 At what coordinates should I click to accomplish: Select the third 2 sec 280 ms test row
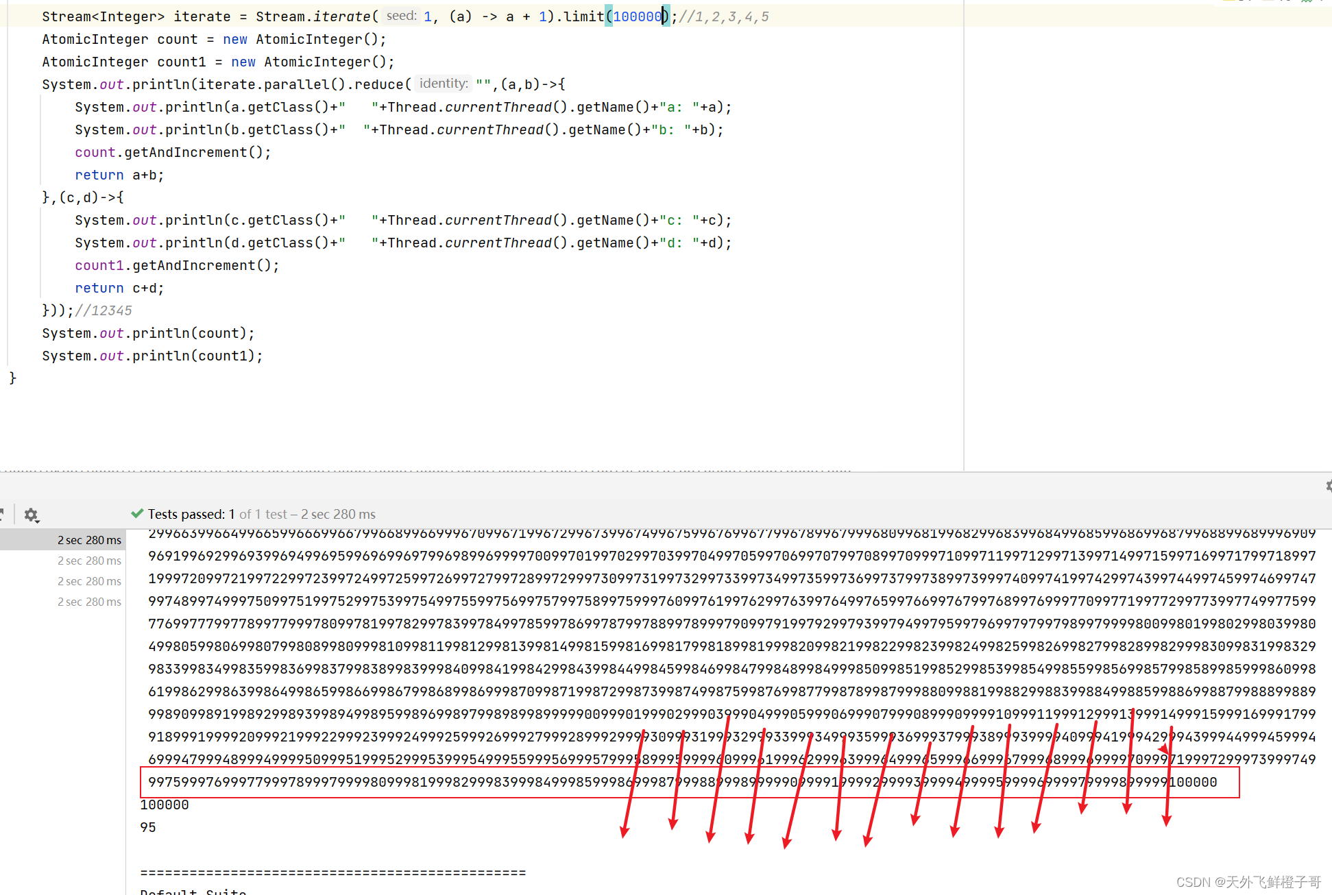pyautogui.click(x=89, y=581)
